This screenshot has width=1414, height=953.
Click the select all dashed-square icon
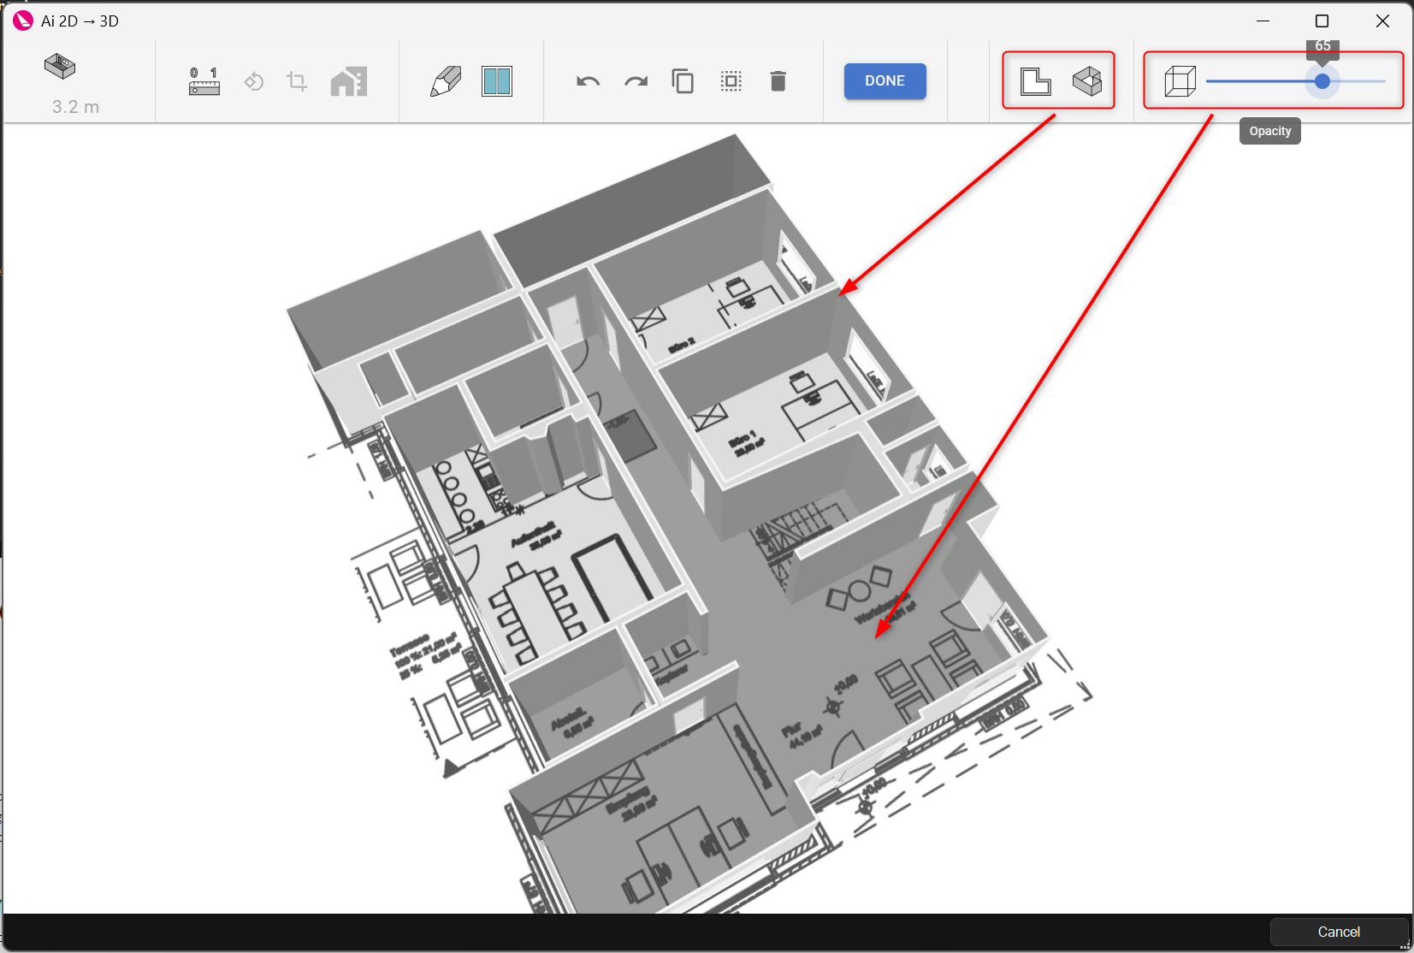(x=731, y=81)
